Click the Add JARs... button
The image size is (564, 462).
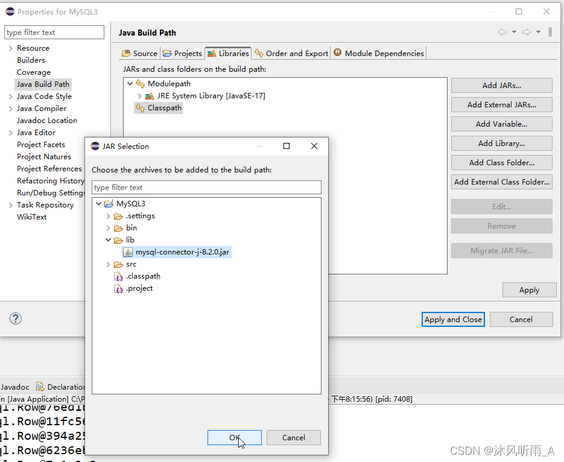click(x=502, y=86)
